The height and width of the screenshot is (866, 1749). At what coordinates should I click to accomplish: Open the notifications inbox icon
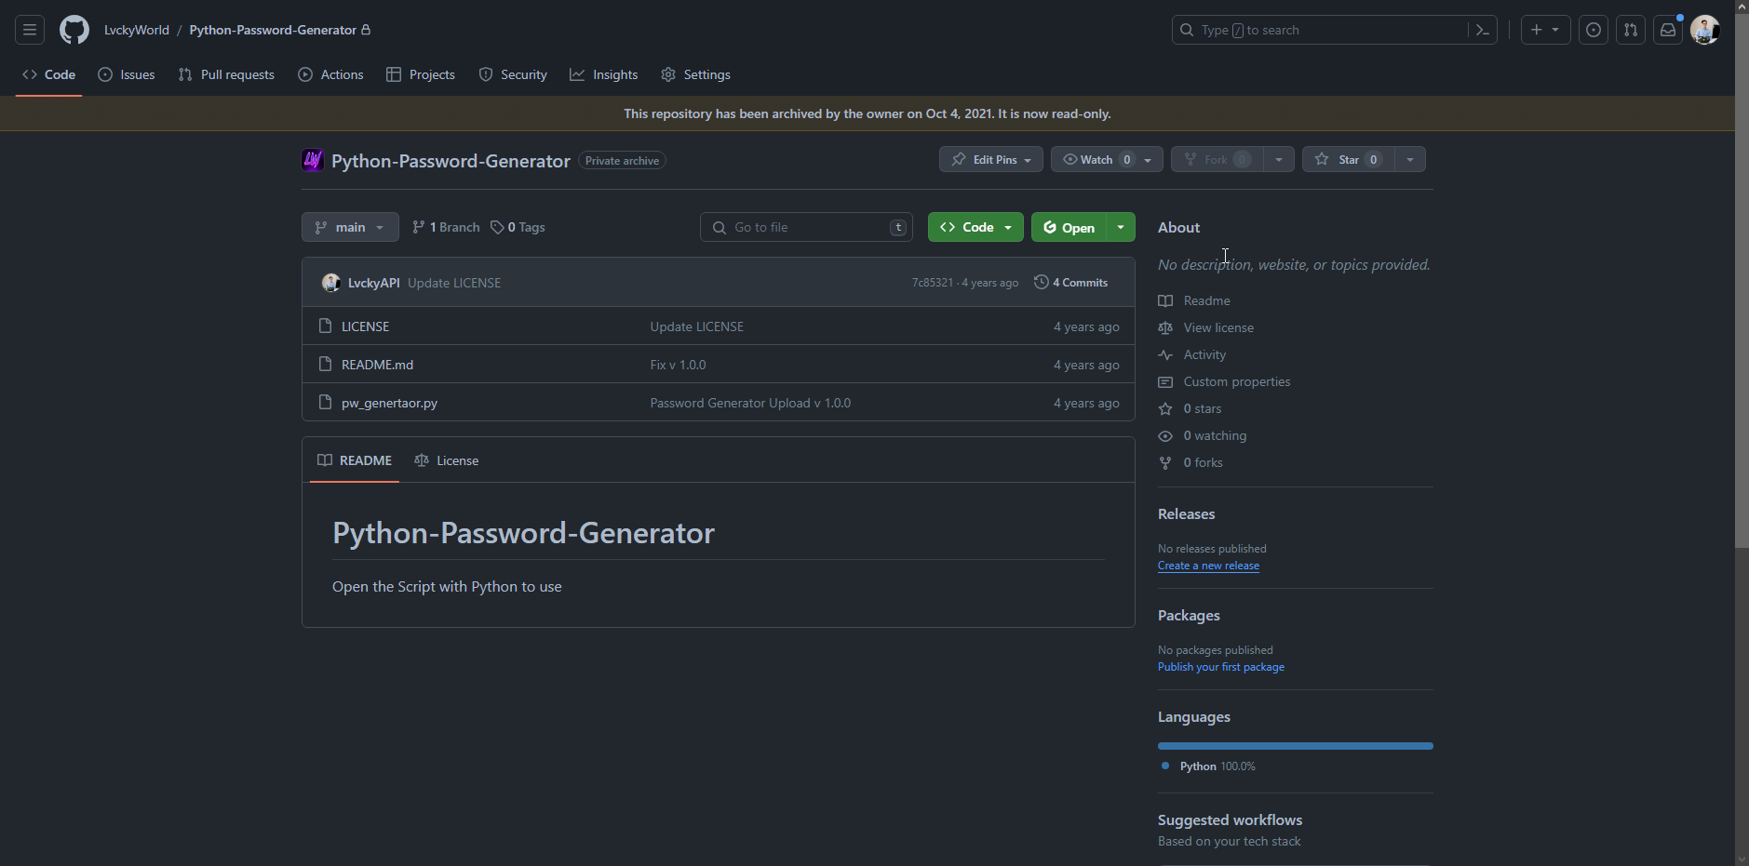tap(1668, 30)
